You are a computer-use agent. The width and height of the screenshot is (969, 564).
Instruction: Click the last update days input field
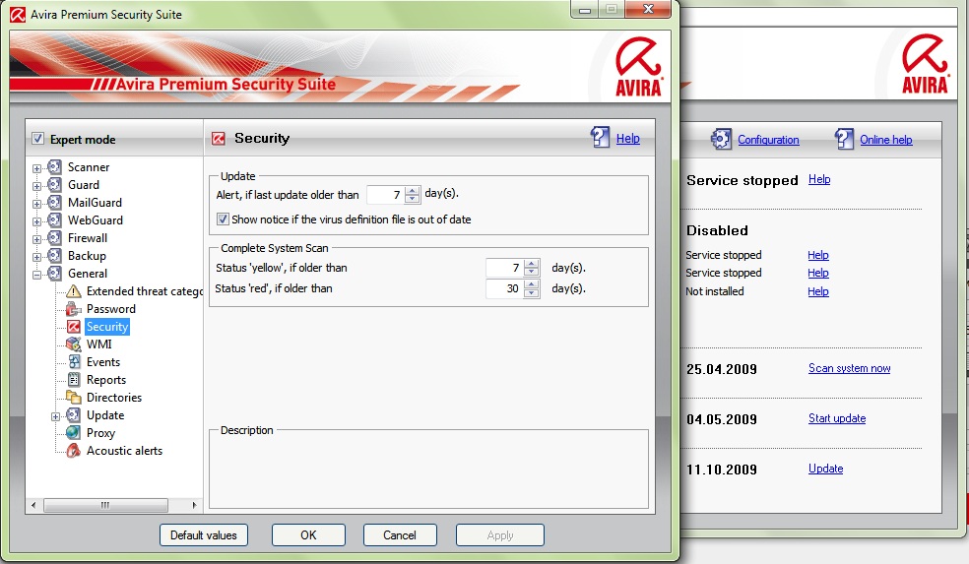[386, 195]
